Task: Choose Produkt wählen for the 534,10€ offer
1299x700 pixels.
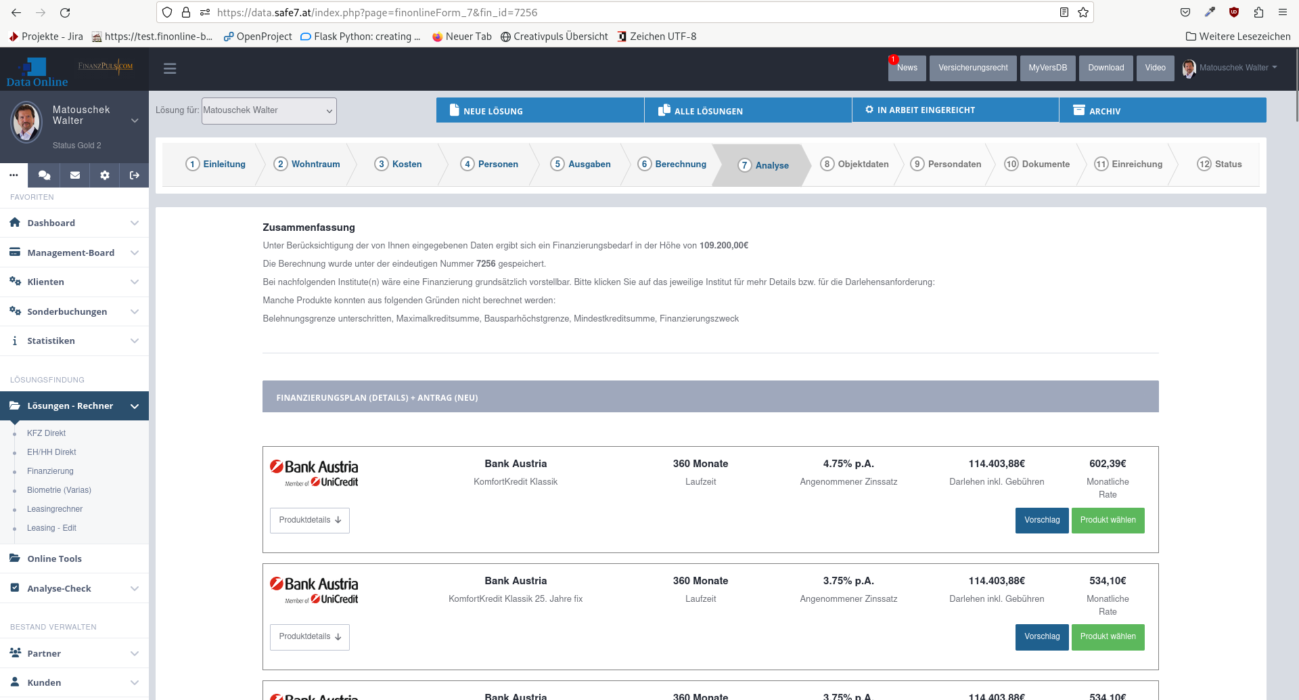Action: 1108,636
